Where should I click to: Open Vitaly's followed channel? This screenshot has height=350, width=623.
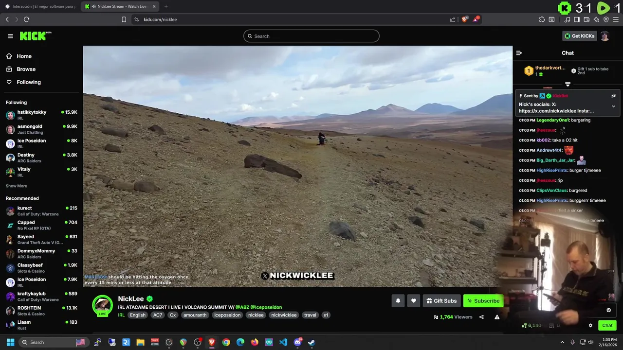click(41, 172)
